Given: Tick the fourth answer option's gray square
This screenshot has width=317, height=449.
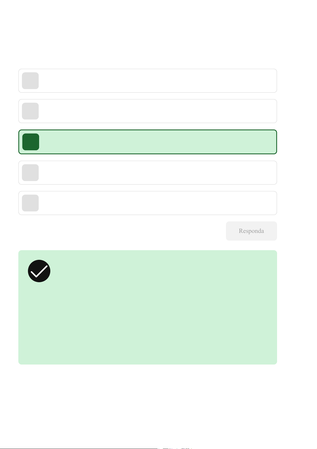Looking at the screenshot, I should coord(30,173).
